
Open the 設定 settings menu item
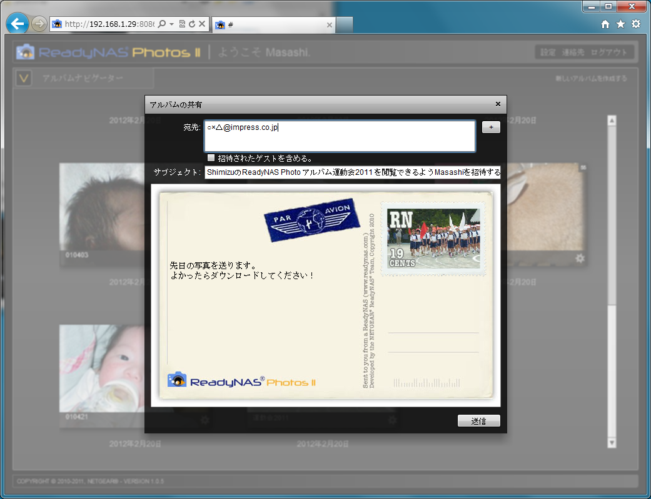(x=548, y=52)
